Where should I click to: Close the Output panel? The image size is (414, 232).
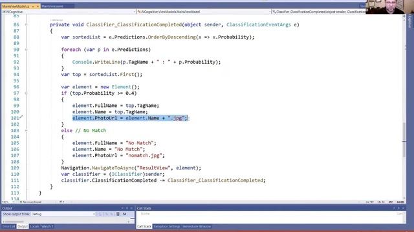pyautogui.click(x=131, y=208)
